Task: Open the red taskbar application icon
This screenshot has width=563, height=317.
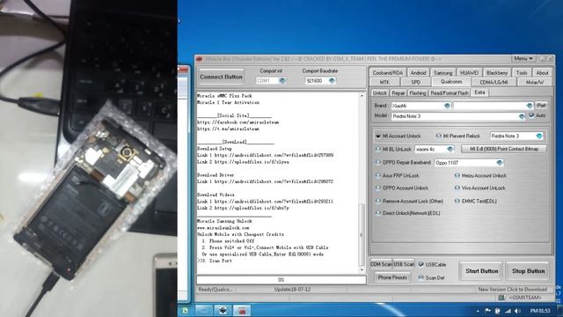Action: pyautogui.click(x=242, y=311)
